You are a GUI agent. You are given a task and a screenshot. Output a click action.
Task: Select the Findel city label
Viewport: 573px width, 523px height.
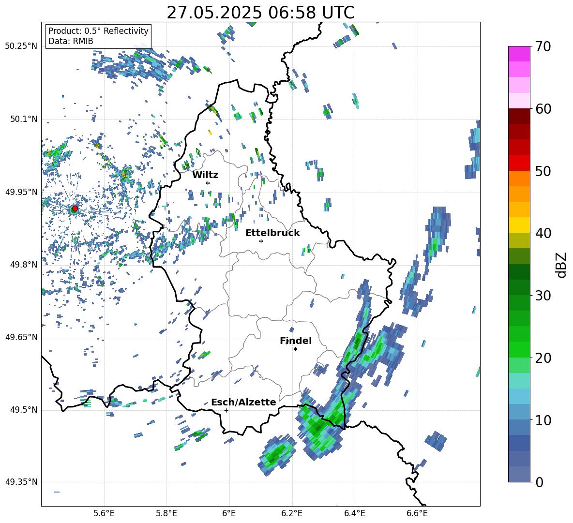click(296, 341)
